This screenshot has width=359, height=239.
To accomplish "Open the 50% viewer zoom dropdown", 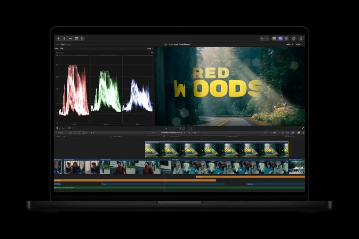I will tap(289, 44).
